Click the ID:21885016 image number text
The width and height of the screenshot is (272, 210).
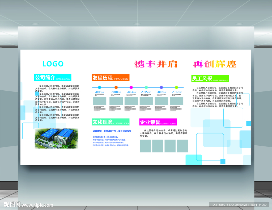click(x=239, y=205)
